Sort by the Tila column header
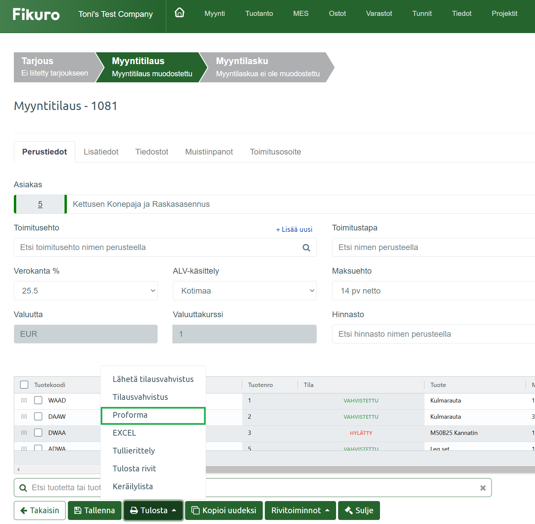The height and width of the screenshot is (524, 535). point(309,385)
